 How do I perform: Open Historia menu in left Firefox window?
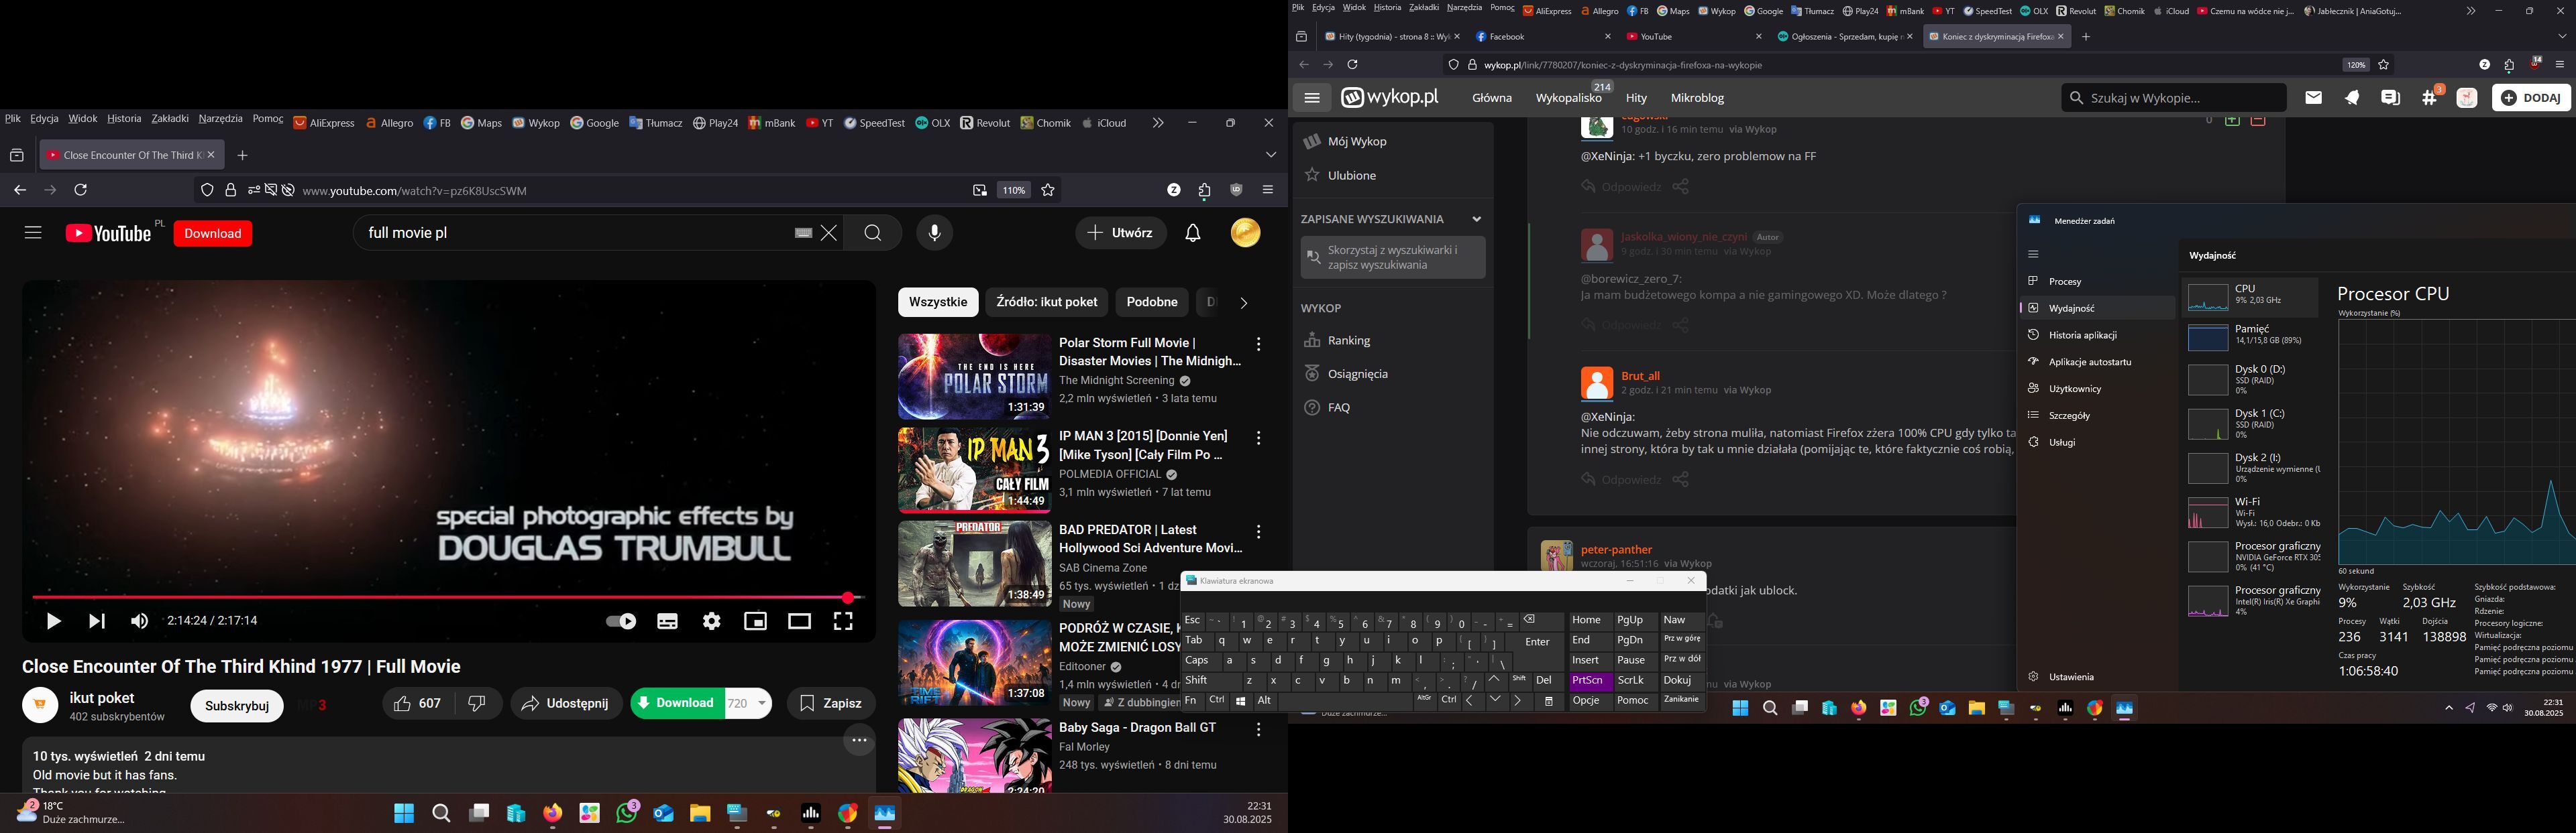124,119
